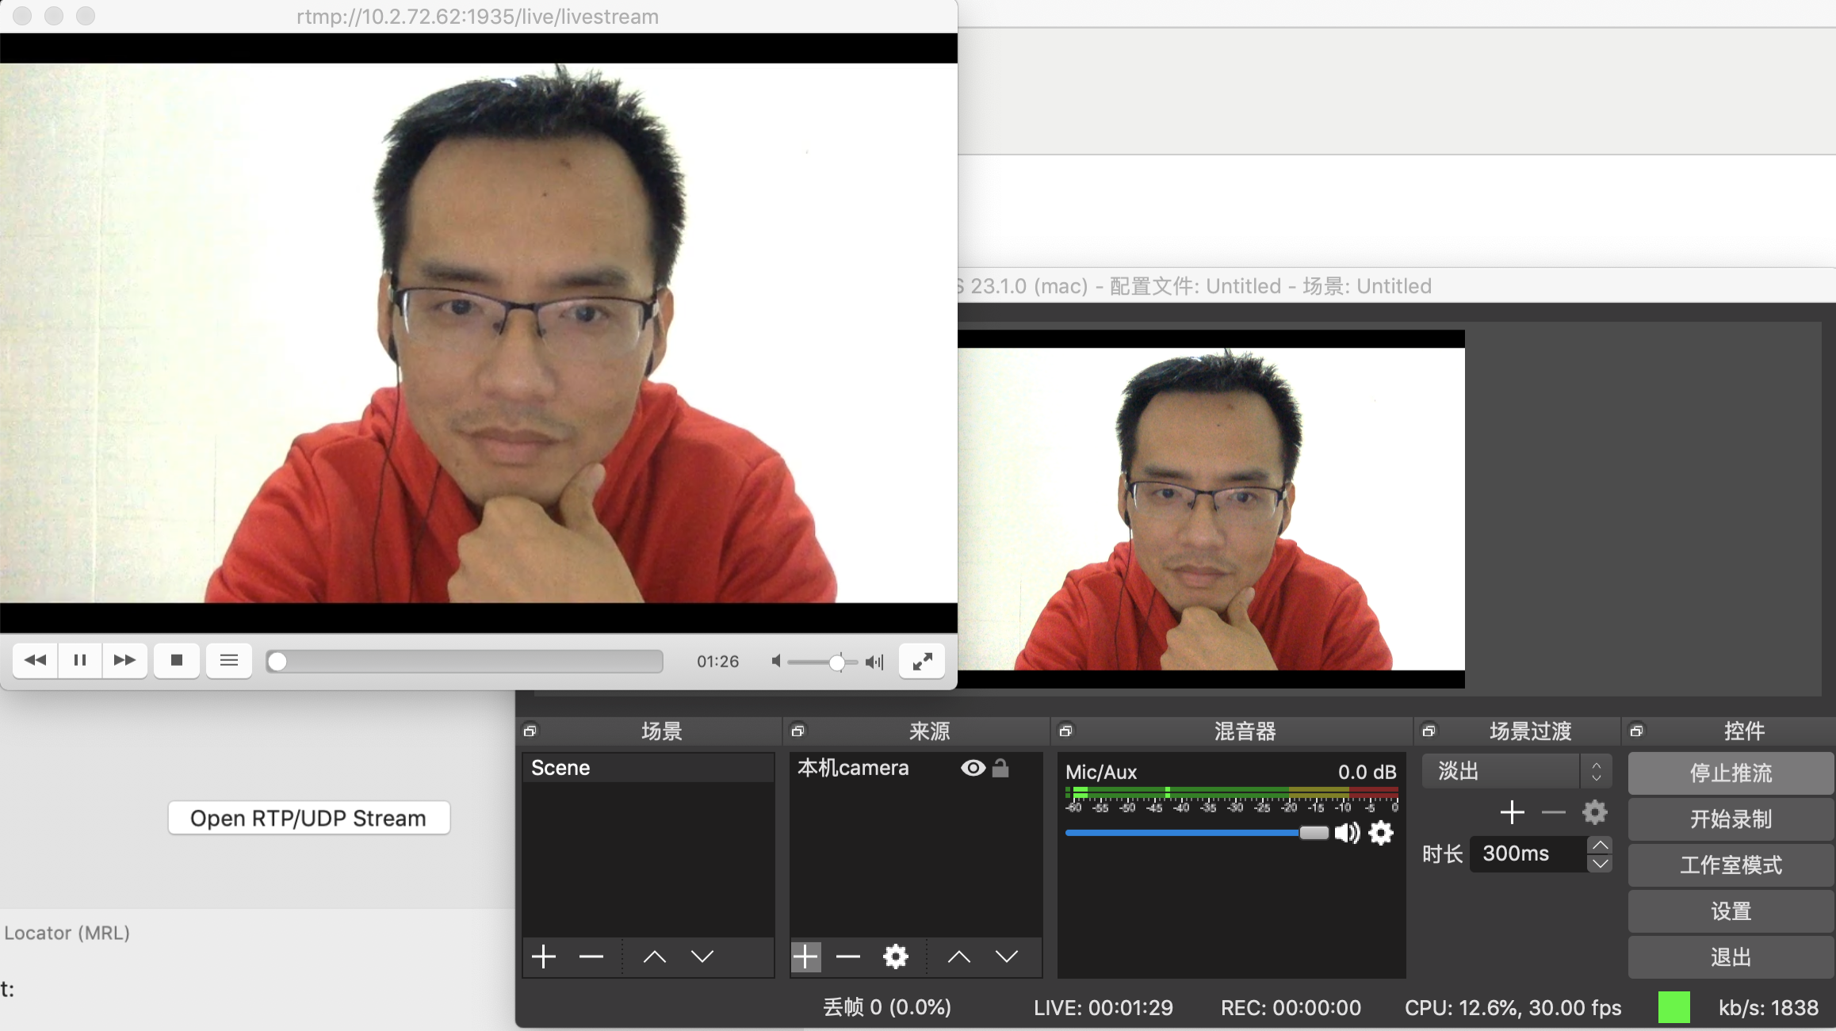Click the kb/s: 1838 bitrate text
This screenshot has width=1836, height=1031.
click(1769, 1007)
